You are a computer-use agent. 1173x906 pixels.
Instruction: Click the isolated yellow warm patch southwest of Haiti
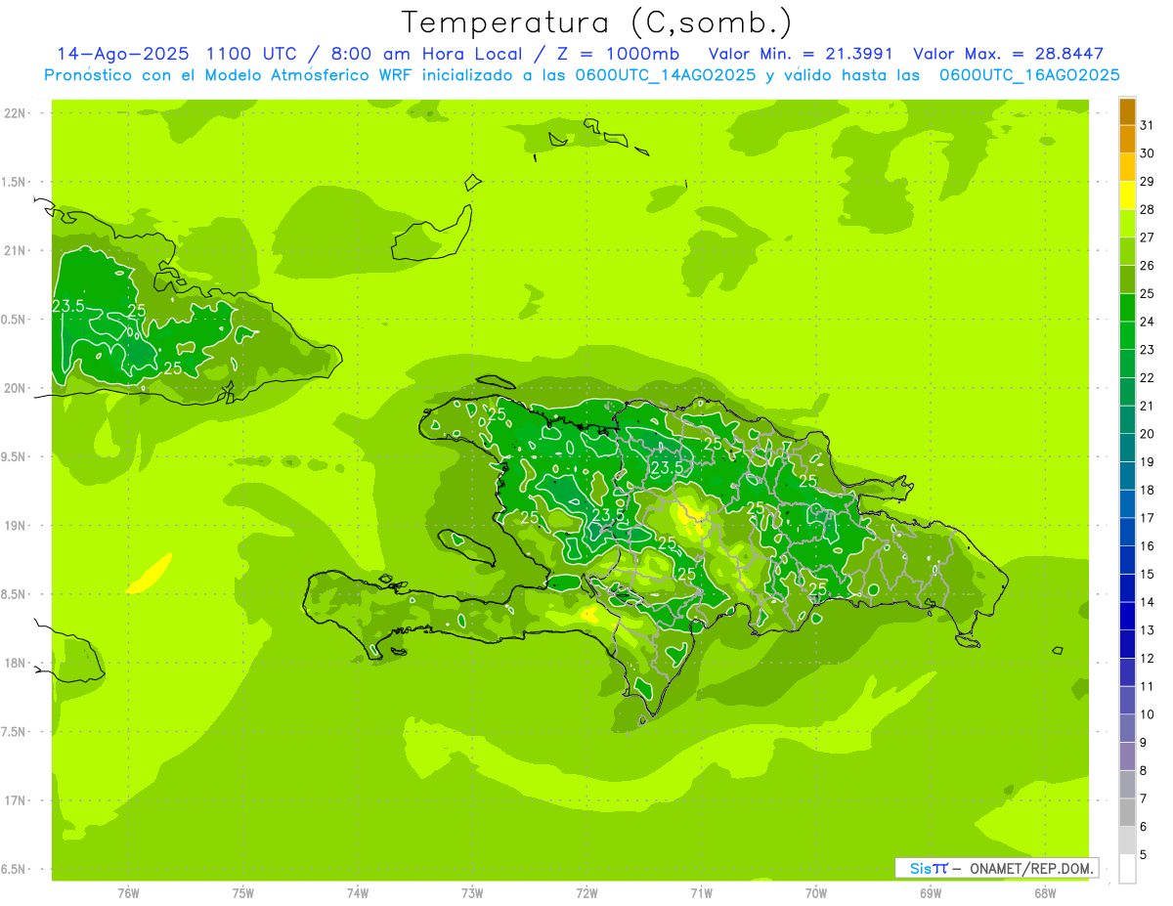click(151, 574)
